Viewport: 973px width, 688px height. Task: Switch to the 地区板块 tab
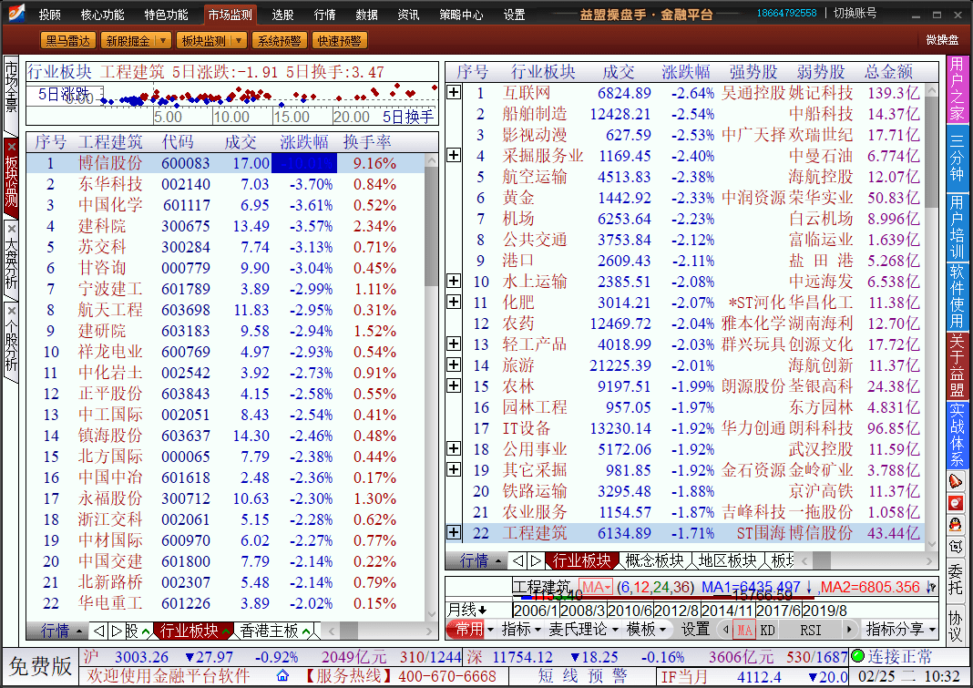click(x=727, y=561)
